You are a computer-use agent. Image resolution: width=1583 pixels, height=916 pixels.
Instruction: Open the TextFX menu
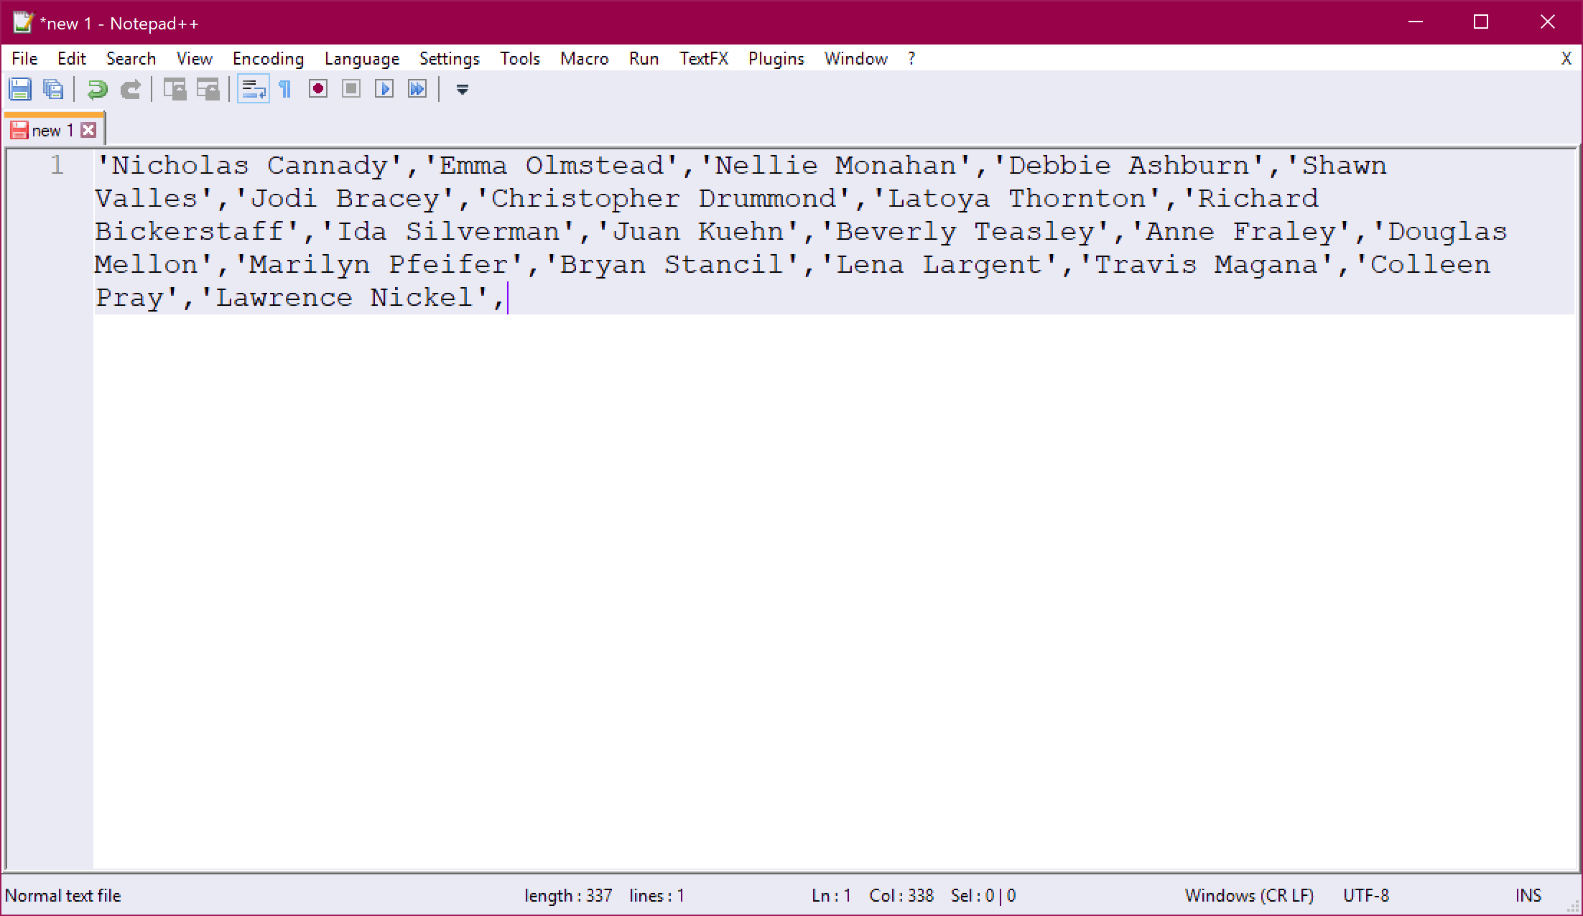703,59
